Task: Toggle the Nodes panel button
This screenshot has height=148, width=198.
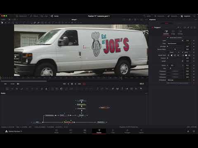Action: click(x=54, y=16)
